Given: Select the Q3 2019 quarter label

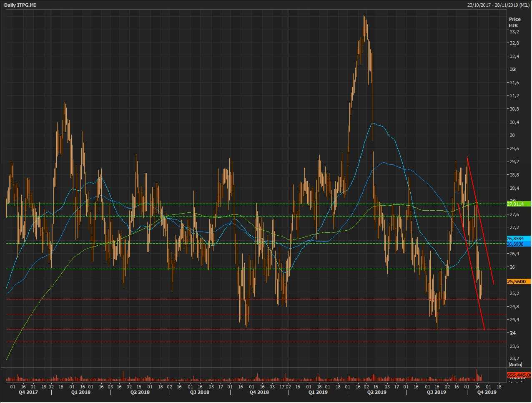Looking at the screenshot, I should (436, 392).
